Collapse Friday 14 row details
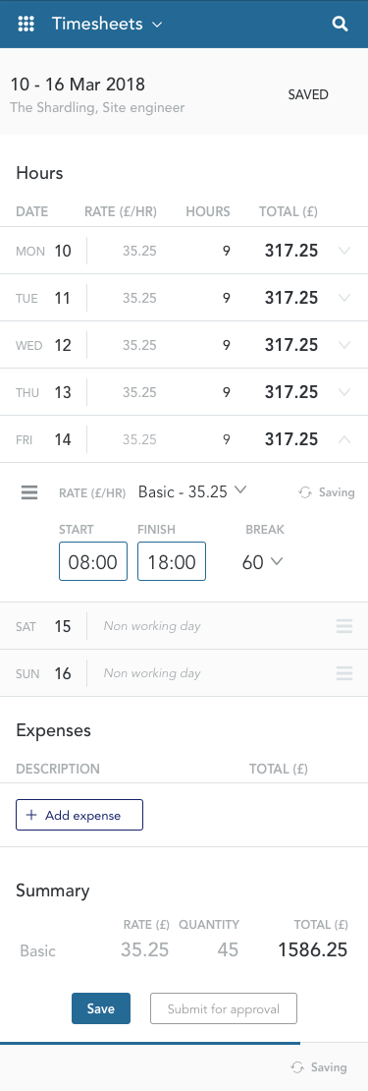Screen dimensions: 368x1091 click(343, 439)
